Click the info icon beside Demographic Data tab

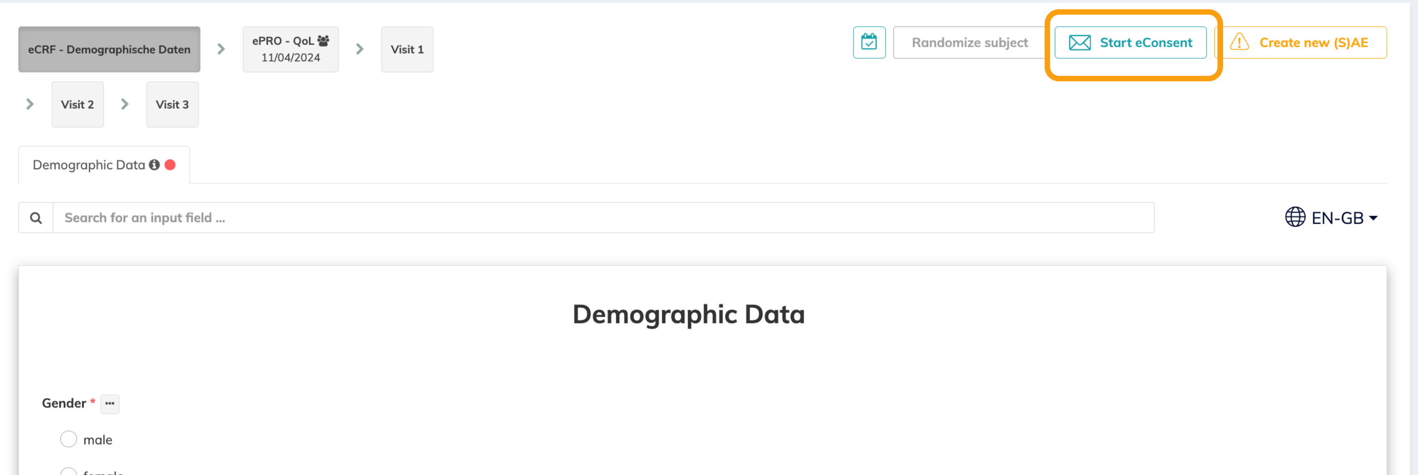point(154,165)
